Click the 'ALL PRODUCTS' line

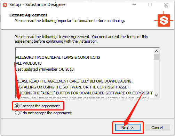[29, 63]
